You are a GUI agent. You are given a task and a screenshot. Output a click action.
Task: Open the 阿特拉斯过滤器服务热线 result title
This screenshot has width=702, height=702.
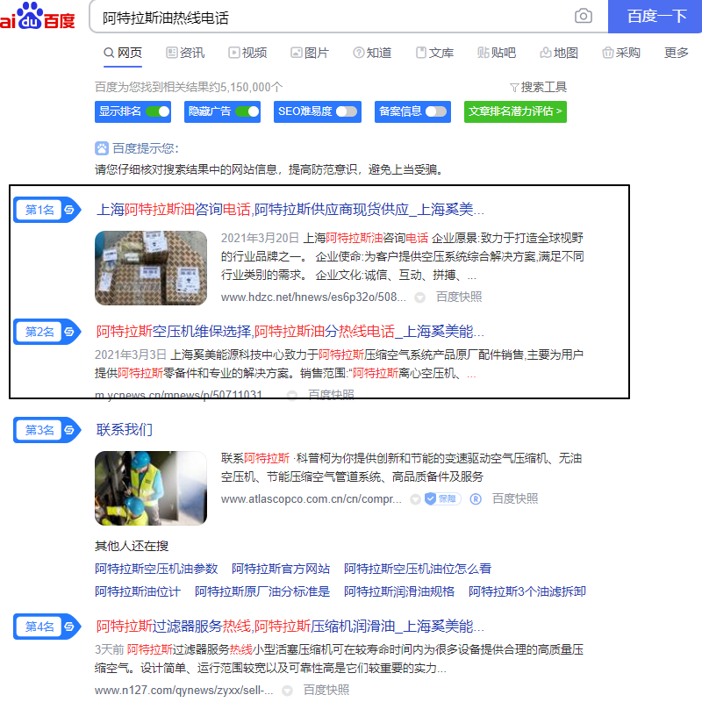[x=290, y=627]
